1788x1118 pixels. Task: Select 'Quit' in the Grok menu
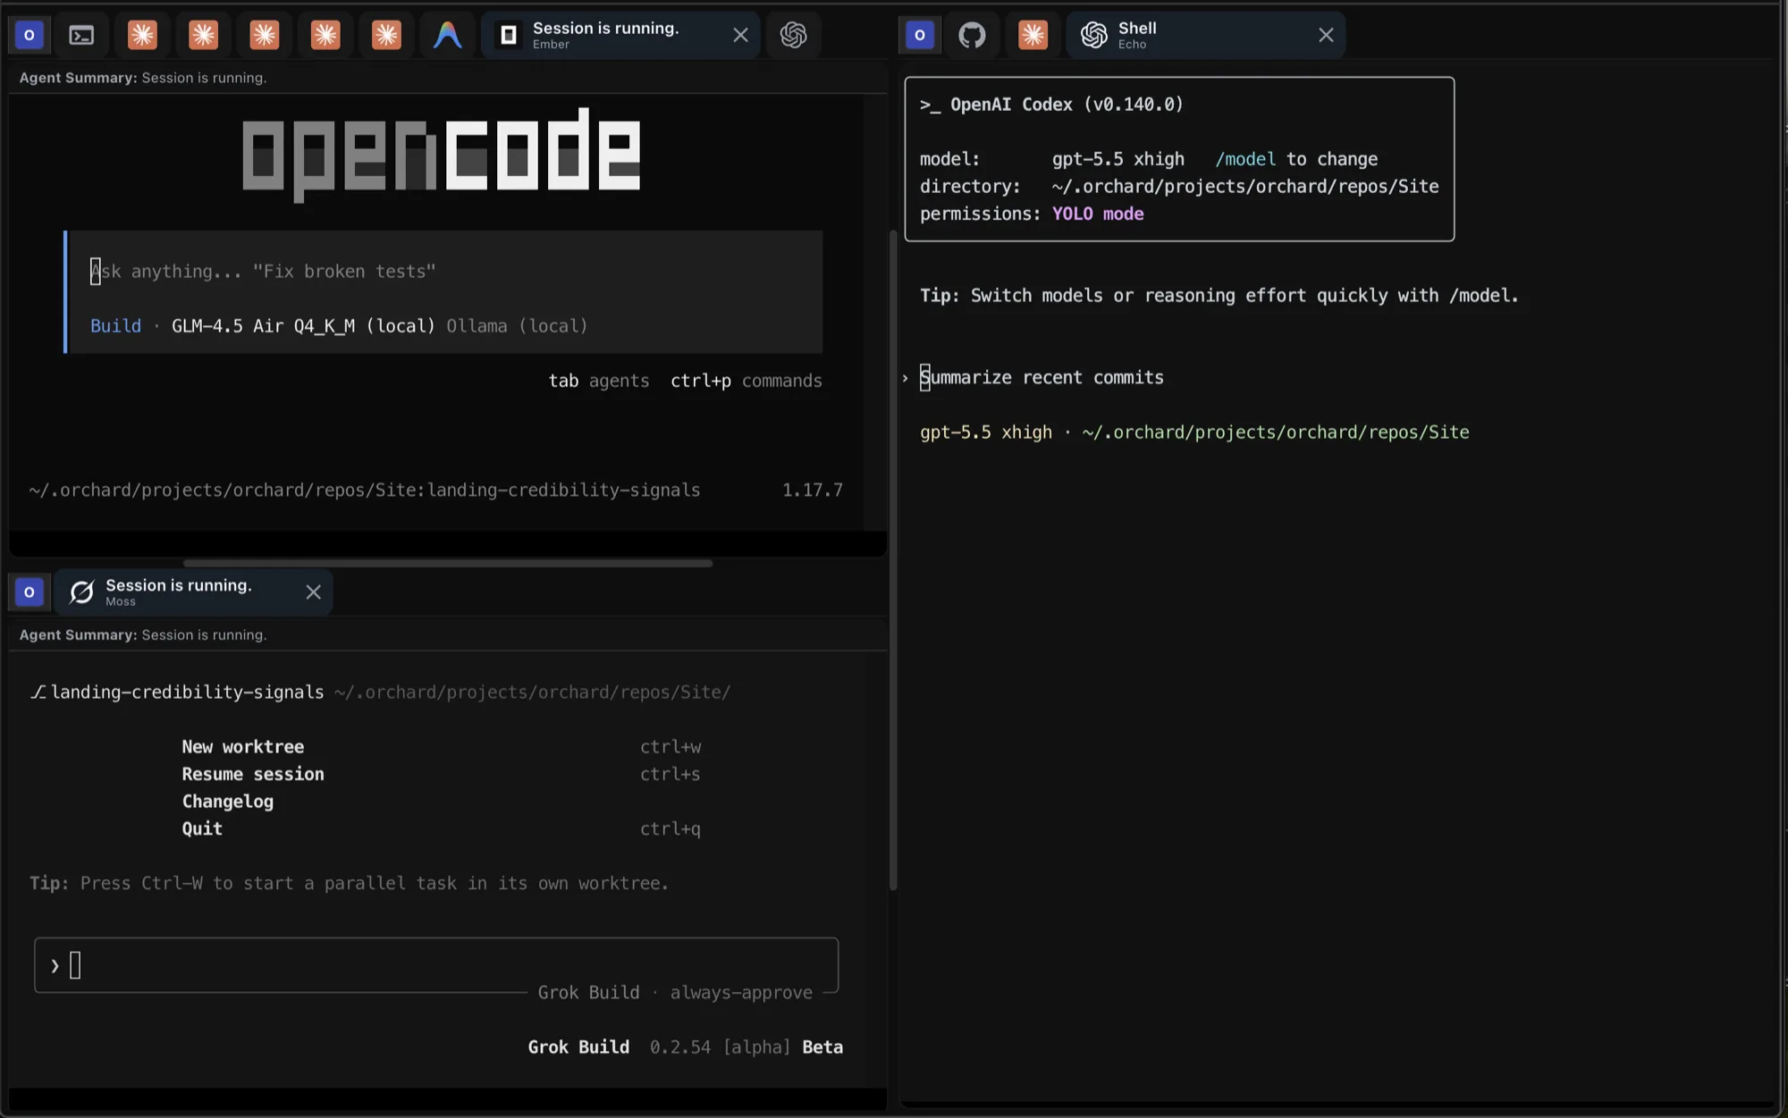pos(202,828)
